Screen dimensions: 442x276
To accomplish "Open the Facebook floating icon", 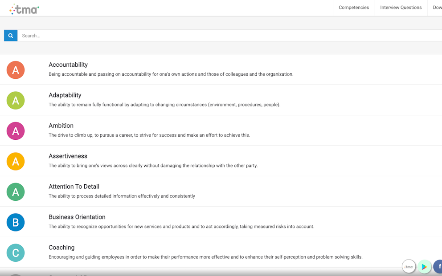I will pyautogui.click(x=438, y=266).
